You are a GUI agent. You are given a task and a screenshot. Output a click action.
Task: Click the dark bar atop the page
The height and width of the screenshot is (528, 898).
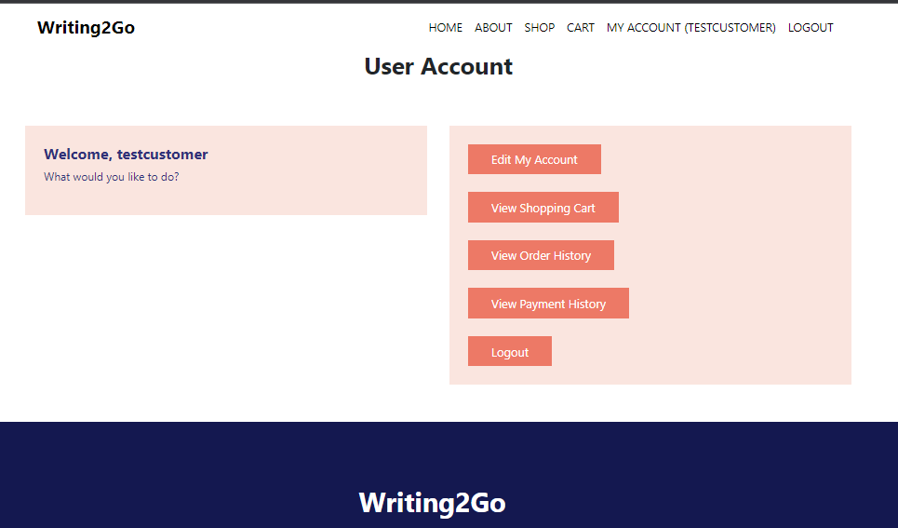449,2
